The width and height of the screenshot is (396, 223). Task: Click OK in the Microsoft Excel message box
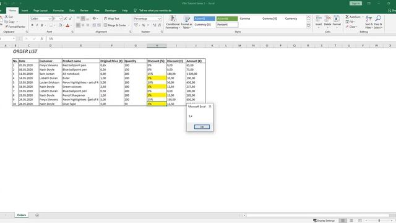tap(202, 126)
